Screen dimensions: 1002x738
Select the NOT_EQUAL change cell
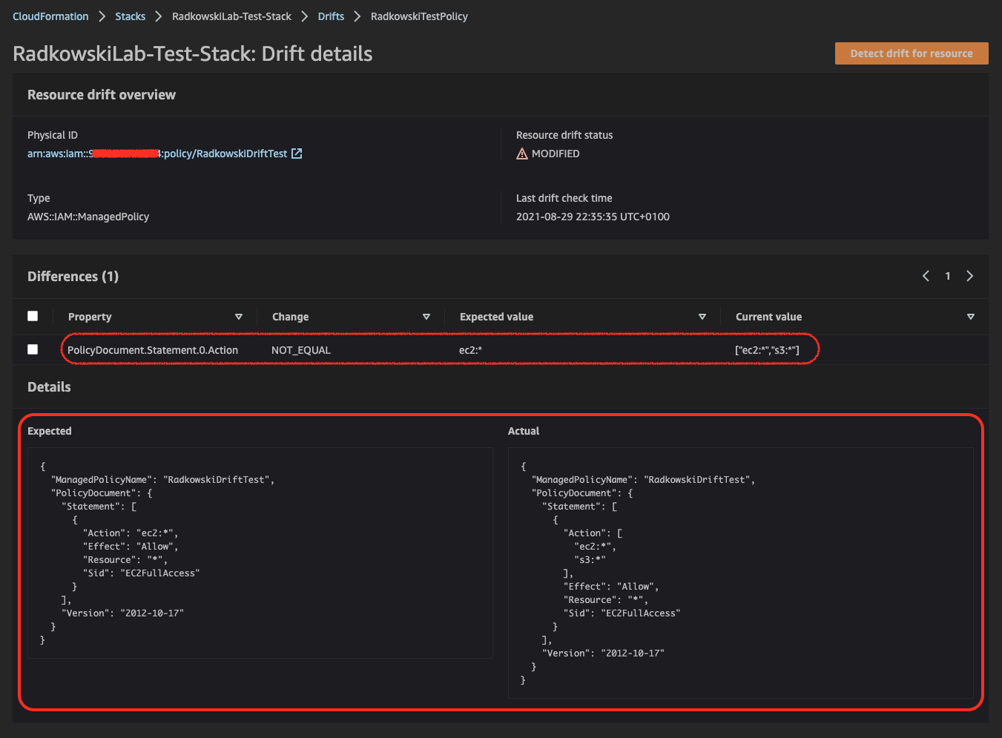301,350
